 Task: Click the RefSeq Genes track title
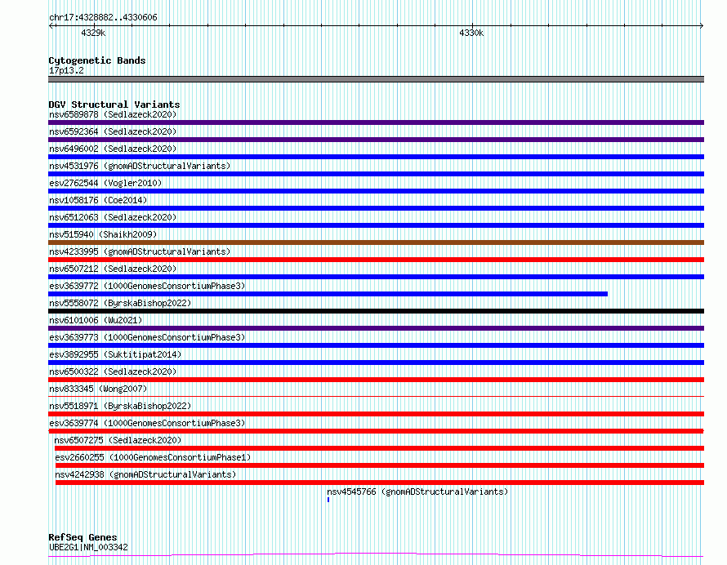[x=83, y=537]
